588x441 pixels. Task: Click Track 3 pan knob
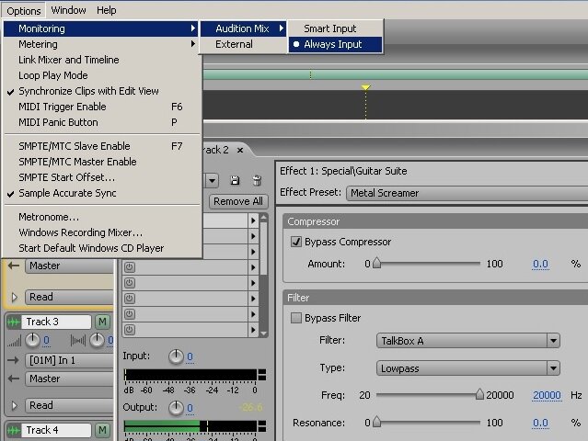click(x=98, y=340)
